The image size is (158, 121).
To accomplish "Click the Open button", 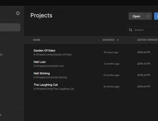I will [136, 16].
